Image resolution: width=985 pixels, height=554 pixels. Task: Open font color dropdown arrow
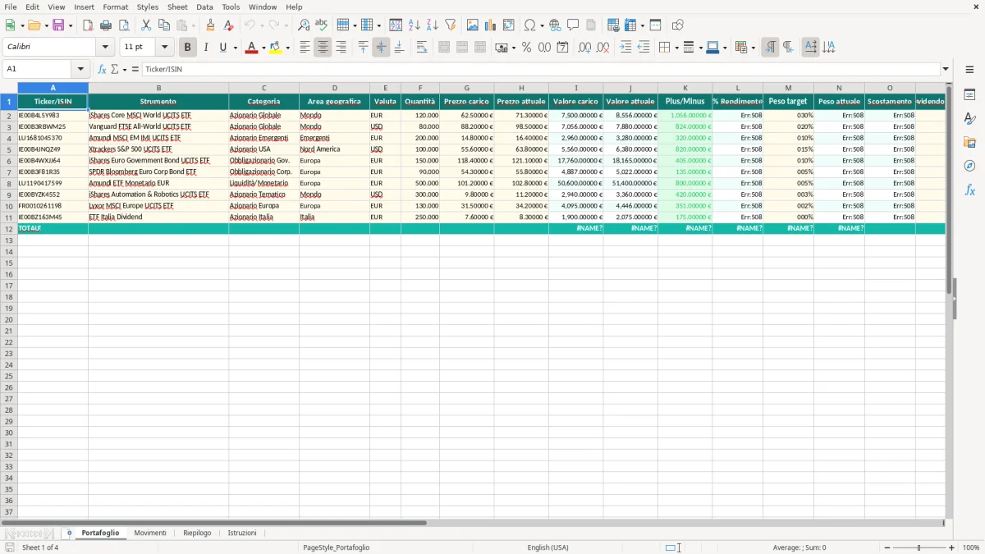pos(263,48)
